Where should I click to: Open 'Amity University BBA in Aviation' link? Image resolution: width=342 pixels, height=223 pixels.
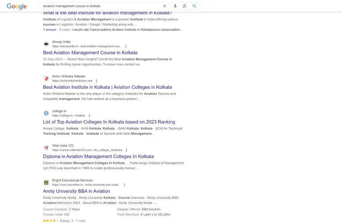(x=76, y=191)
